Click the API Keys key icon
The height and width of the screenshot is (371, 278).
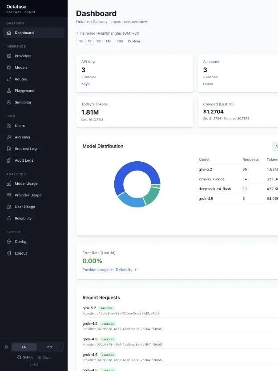click(9, 137)
